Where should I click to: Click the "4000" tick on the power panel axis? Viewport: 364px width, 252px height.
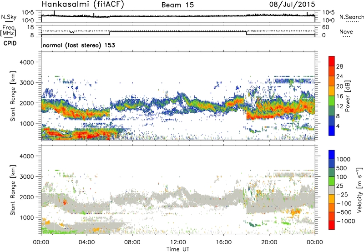(x=26, y=62)
